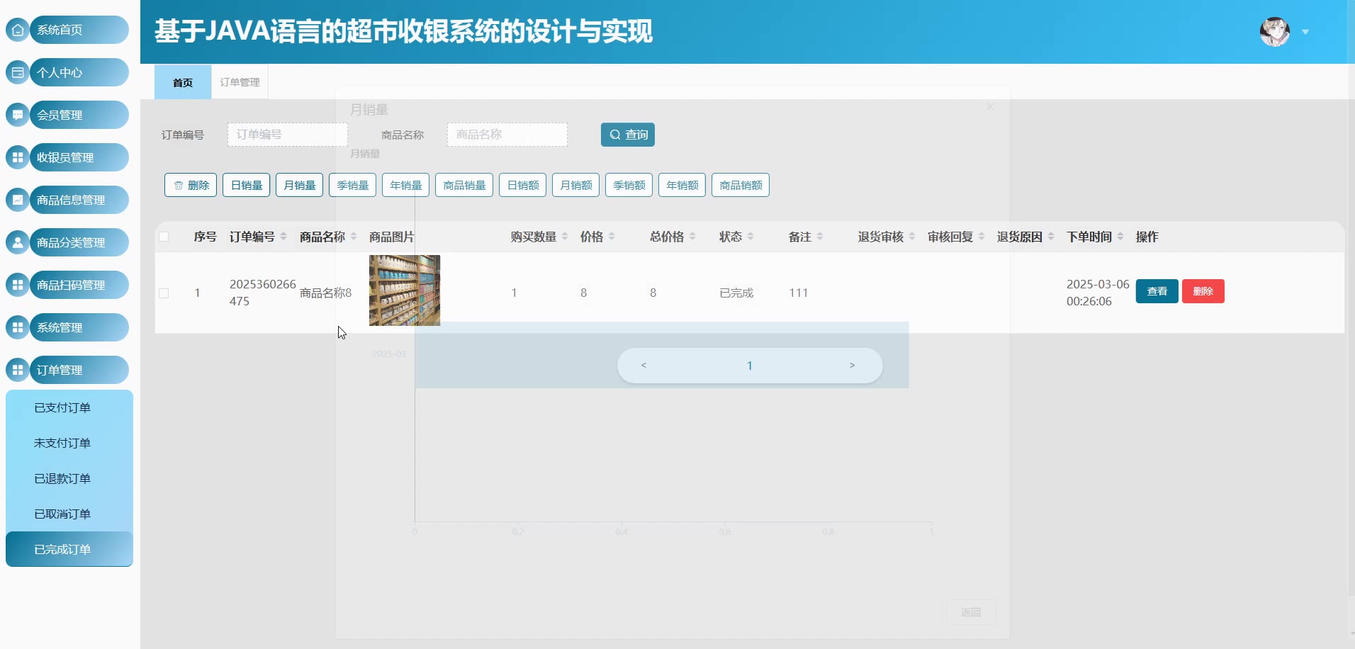Click the home icon beside 系统首页
The width and height of the screenshot is (1355, 649).
(18, 30)
